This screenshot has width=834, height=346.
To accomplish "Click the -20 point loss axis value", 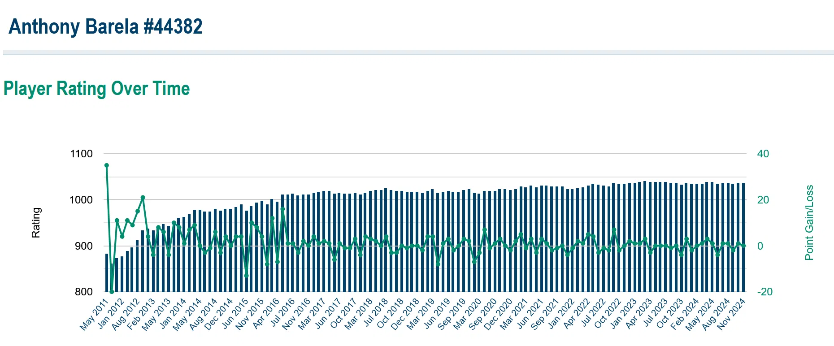I will click(x=764, y=292).
